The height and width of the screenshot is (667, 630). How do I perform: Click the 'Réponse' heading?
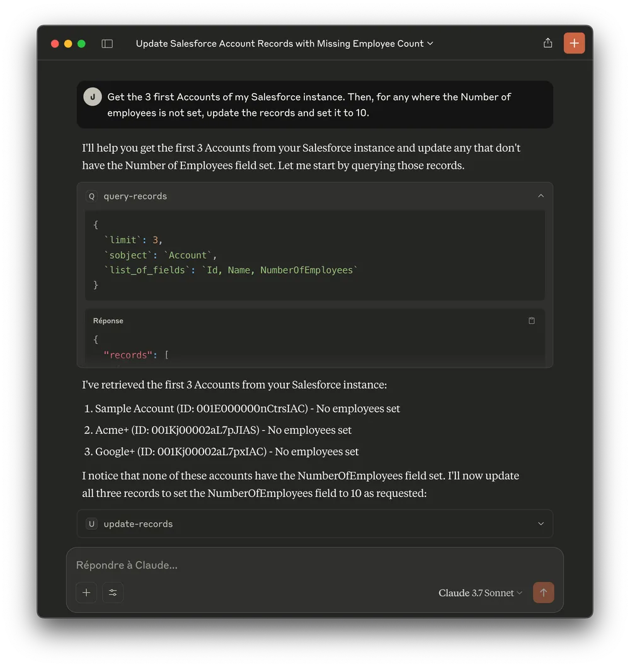pyautogui.click(x=108, y=321)
